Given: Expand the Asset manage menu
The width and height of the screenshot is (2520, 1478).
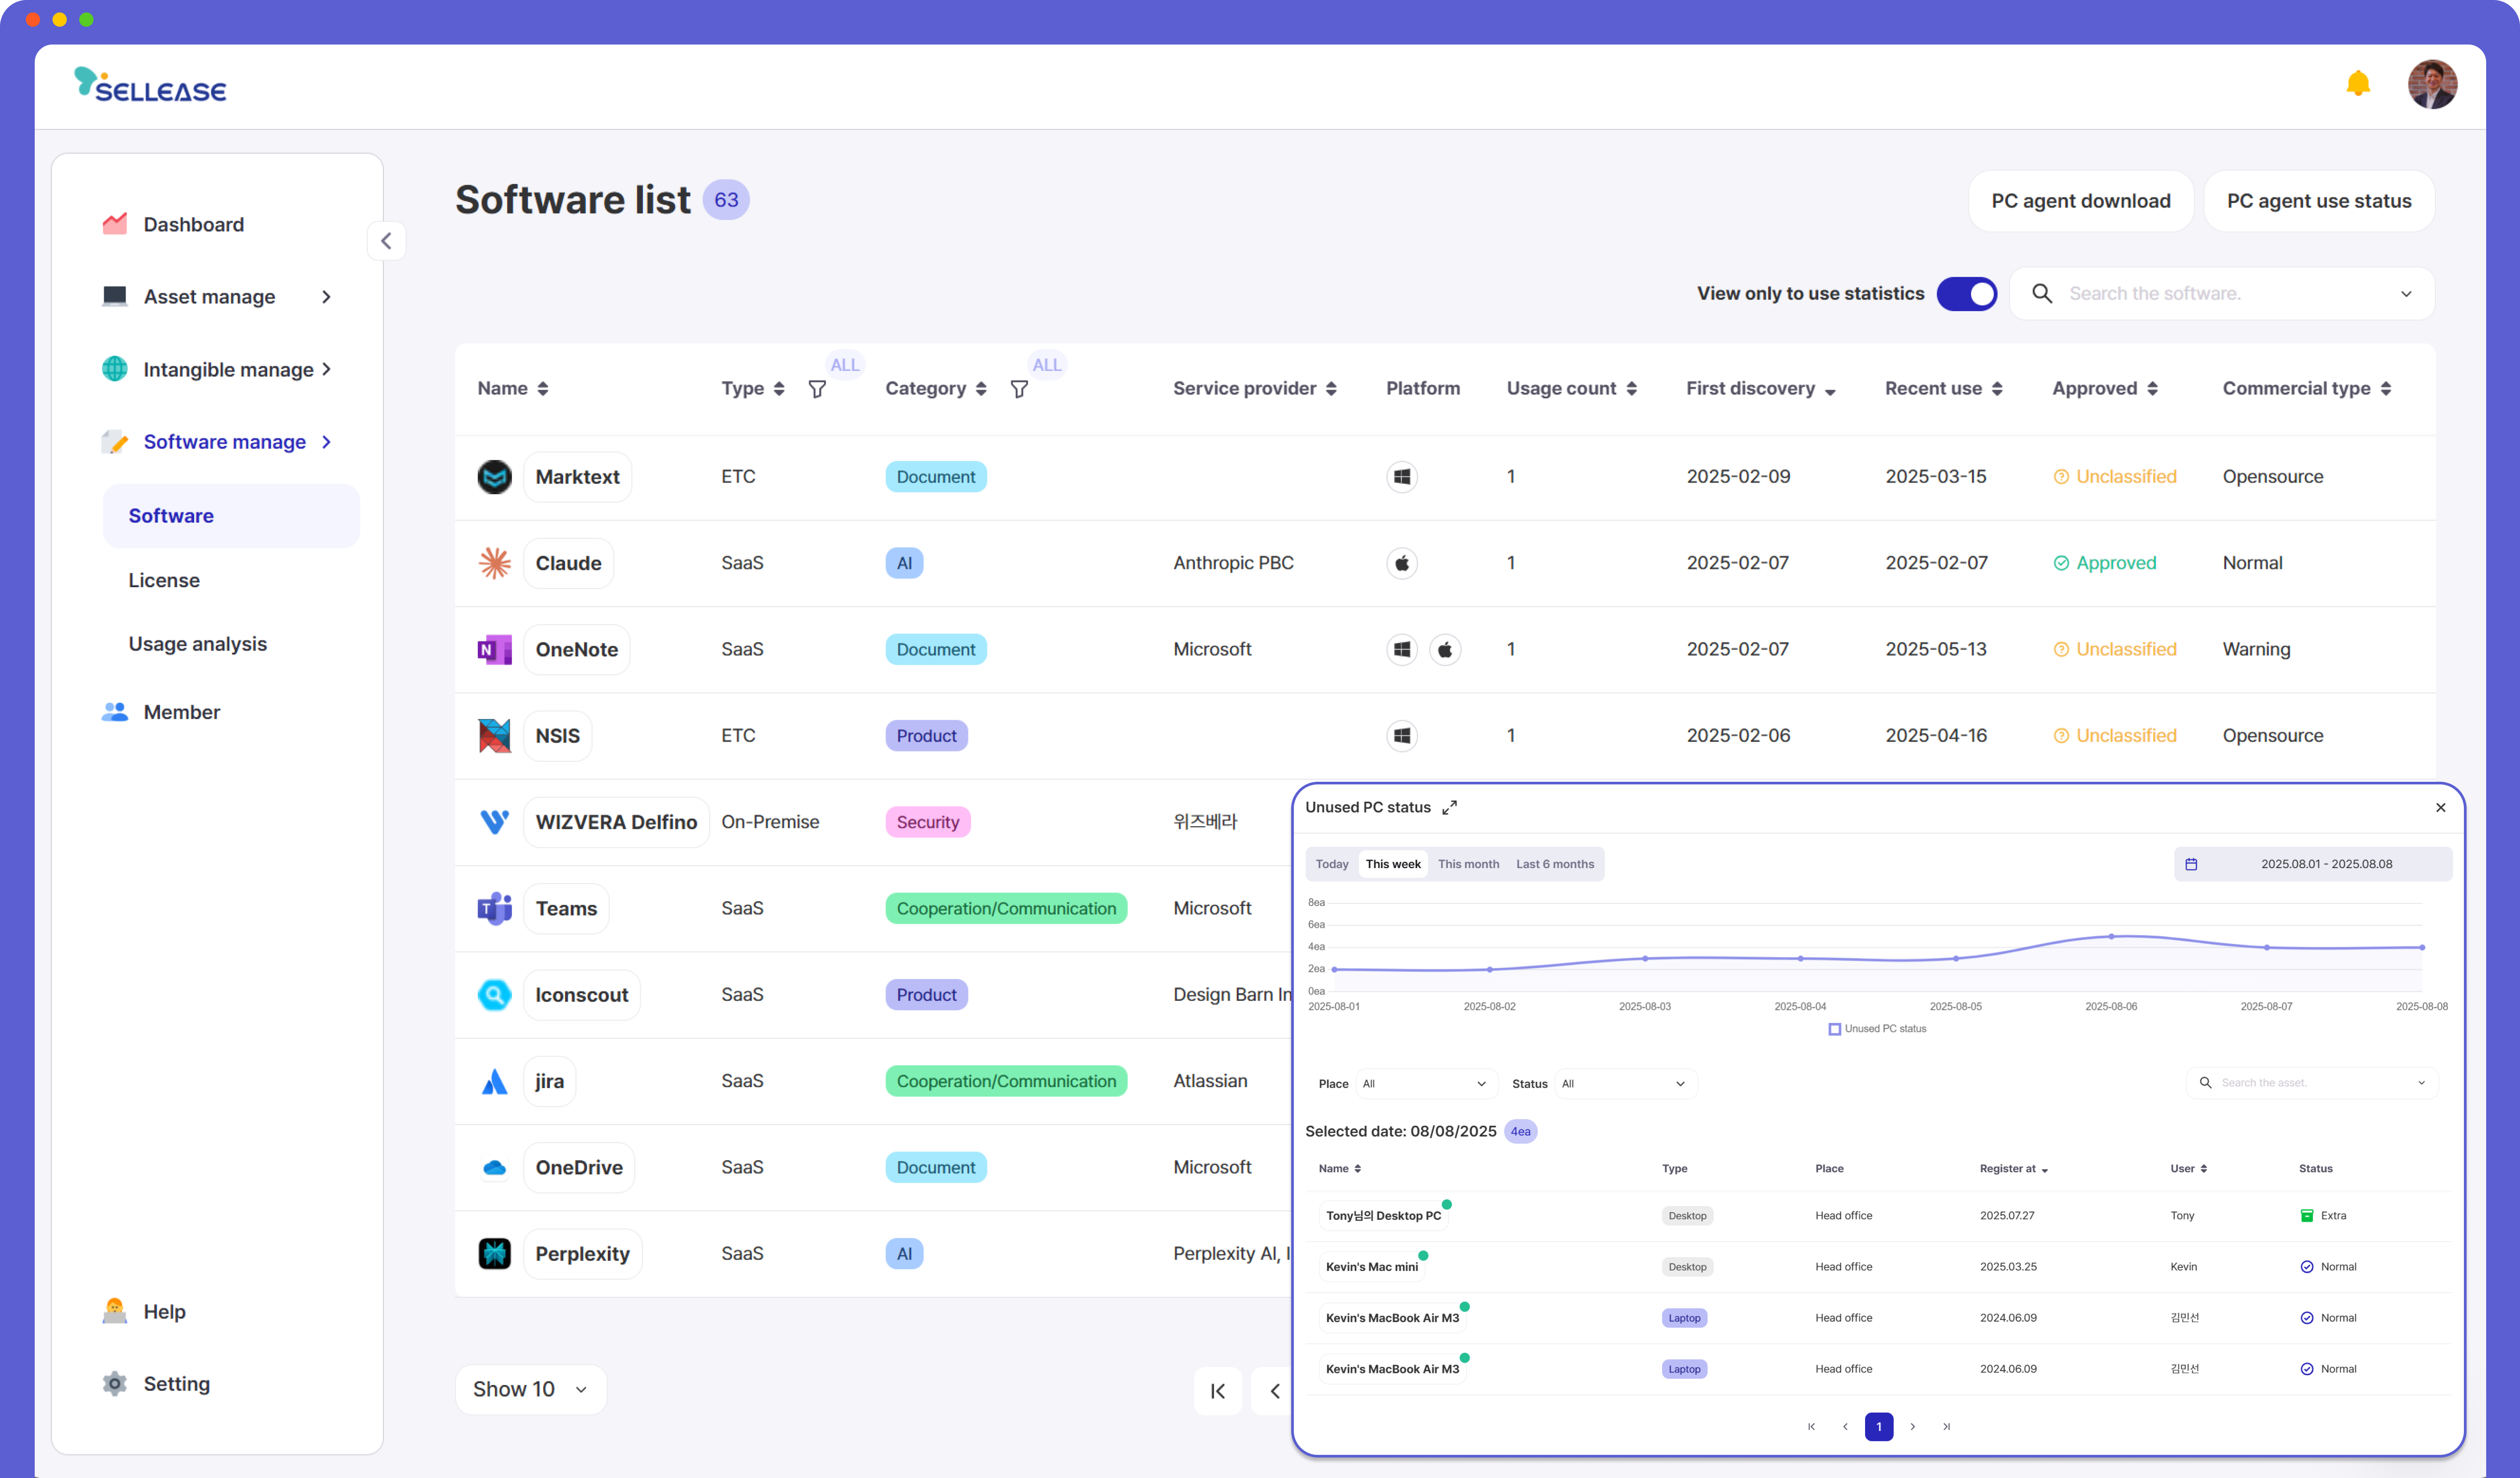Looking at the screenshot, I should click(217, 297).
